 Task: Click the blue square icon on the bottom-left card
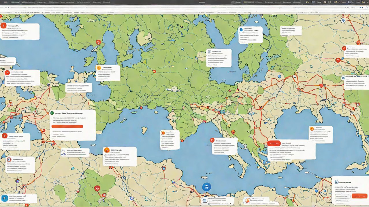pyautogui.click(x=5, y=198)
